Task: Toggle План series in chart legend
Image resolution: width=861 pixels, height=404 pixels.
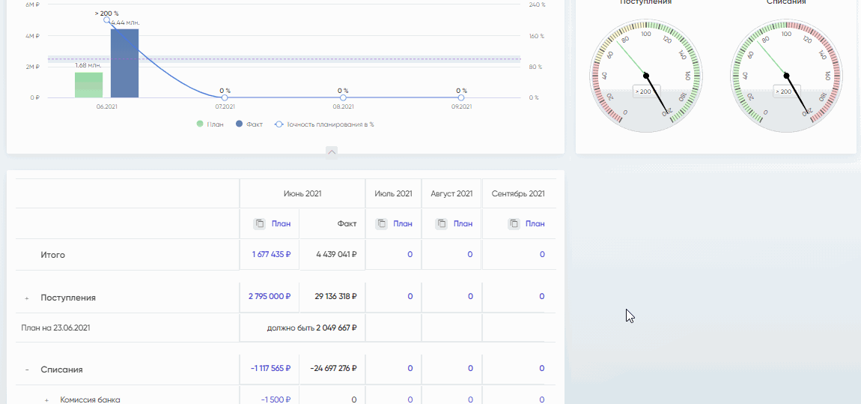Action: (210, 124)
